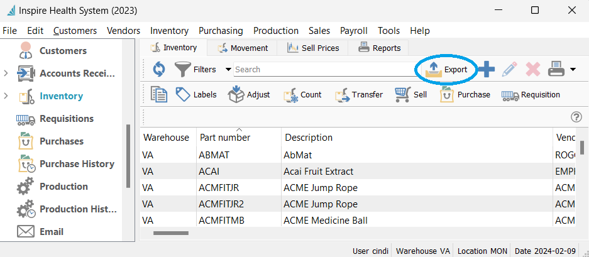Switch to the Inventory tab
The height and width of the screenshot is (257, 589).
(173, 48)
